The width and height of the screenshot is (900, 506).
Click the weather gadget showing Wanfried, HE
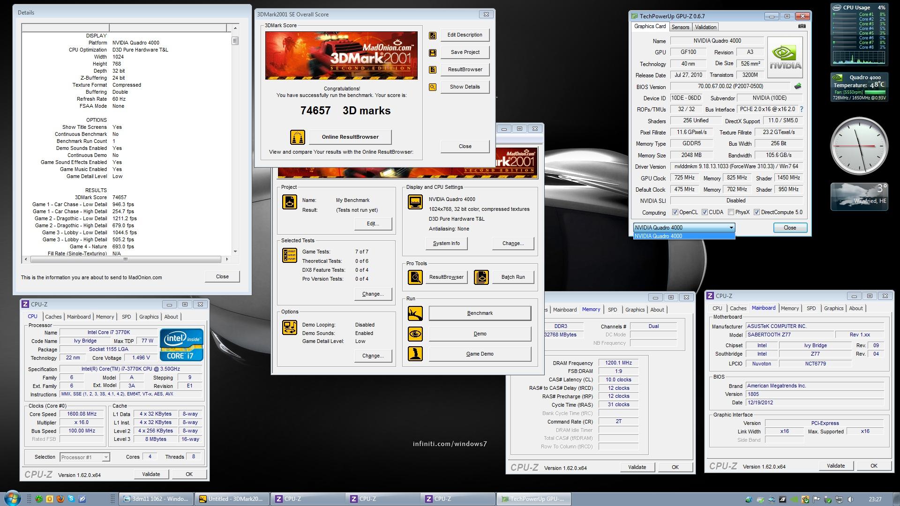click(x=859, y=196)
